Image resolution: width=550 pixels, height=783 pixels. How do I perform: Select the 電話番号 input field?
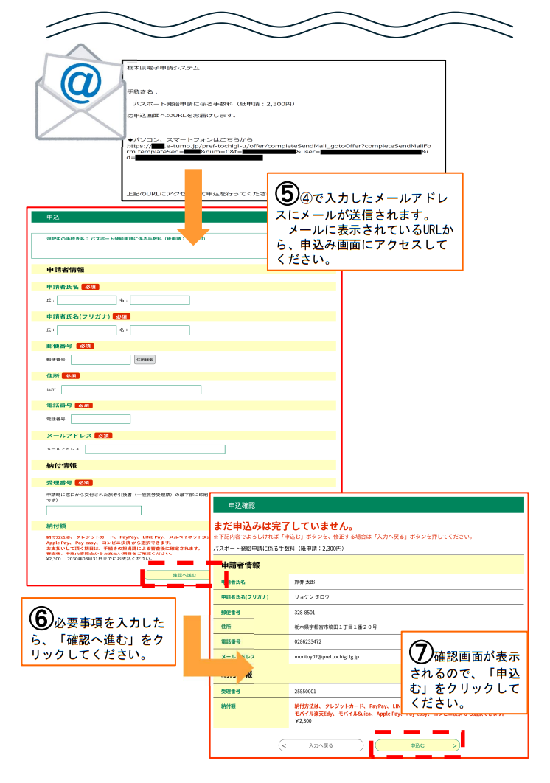point(100,419)
